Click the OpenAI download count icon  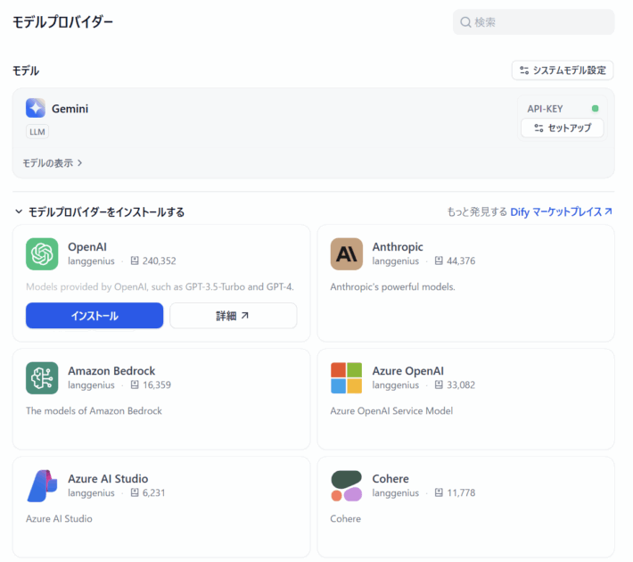tap(135, 261)
